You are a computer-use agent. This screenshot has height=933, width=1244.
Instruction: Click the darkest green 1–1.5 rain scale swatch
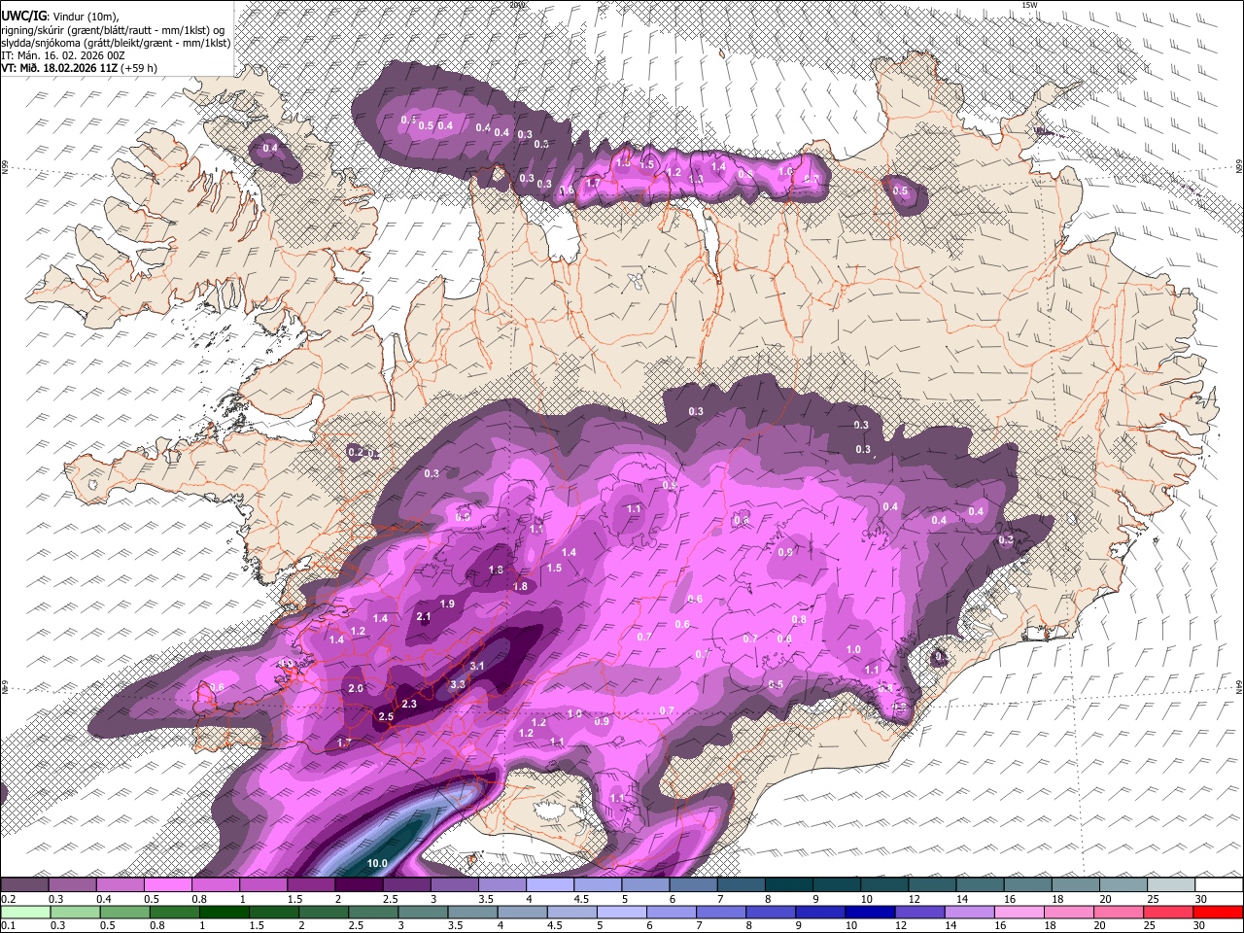[x=224, y=912]
